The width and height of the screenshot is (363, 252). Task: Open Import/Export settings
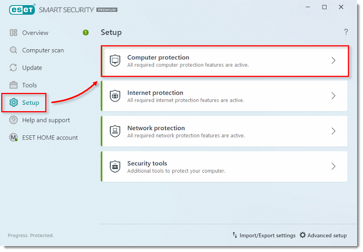pyautogui.click(x=264, y=235)
